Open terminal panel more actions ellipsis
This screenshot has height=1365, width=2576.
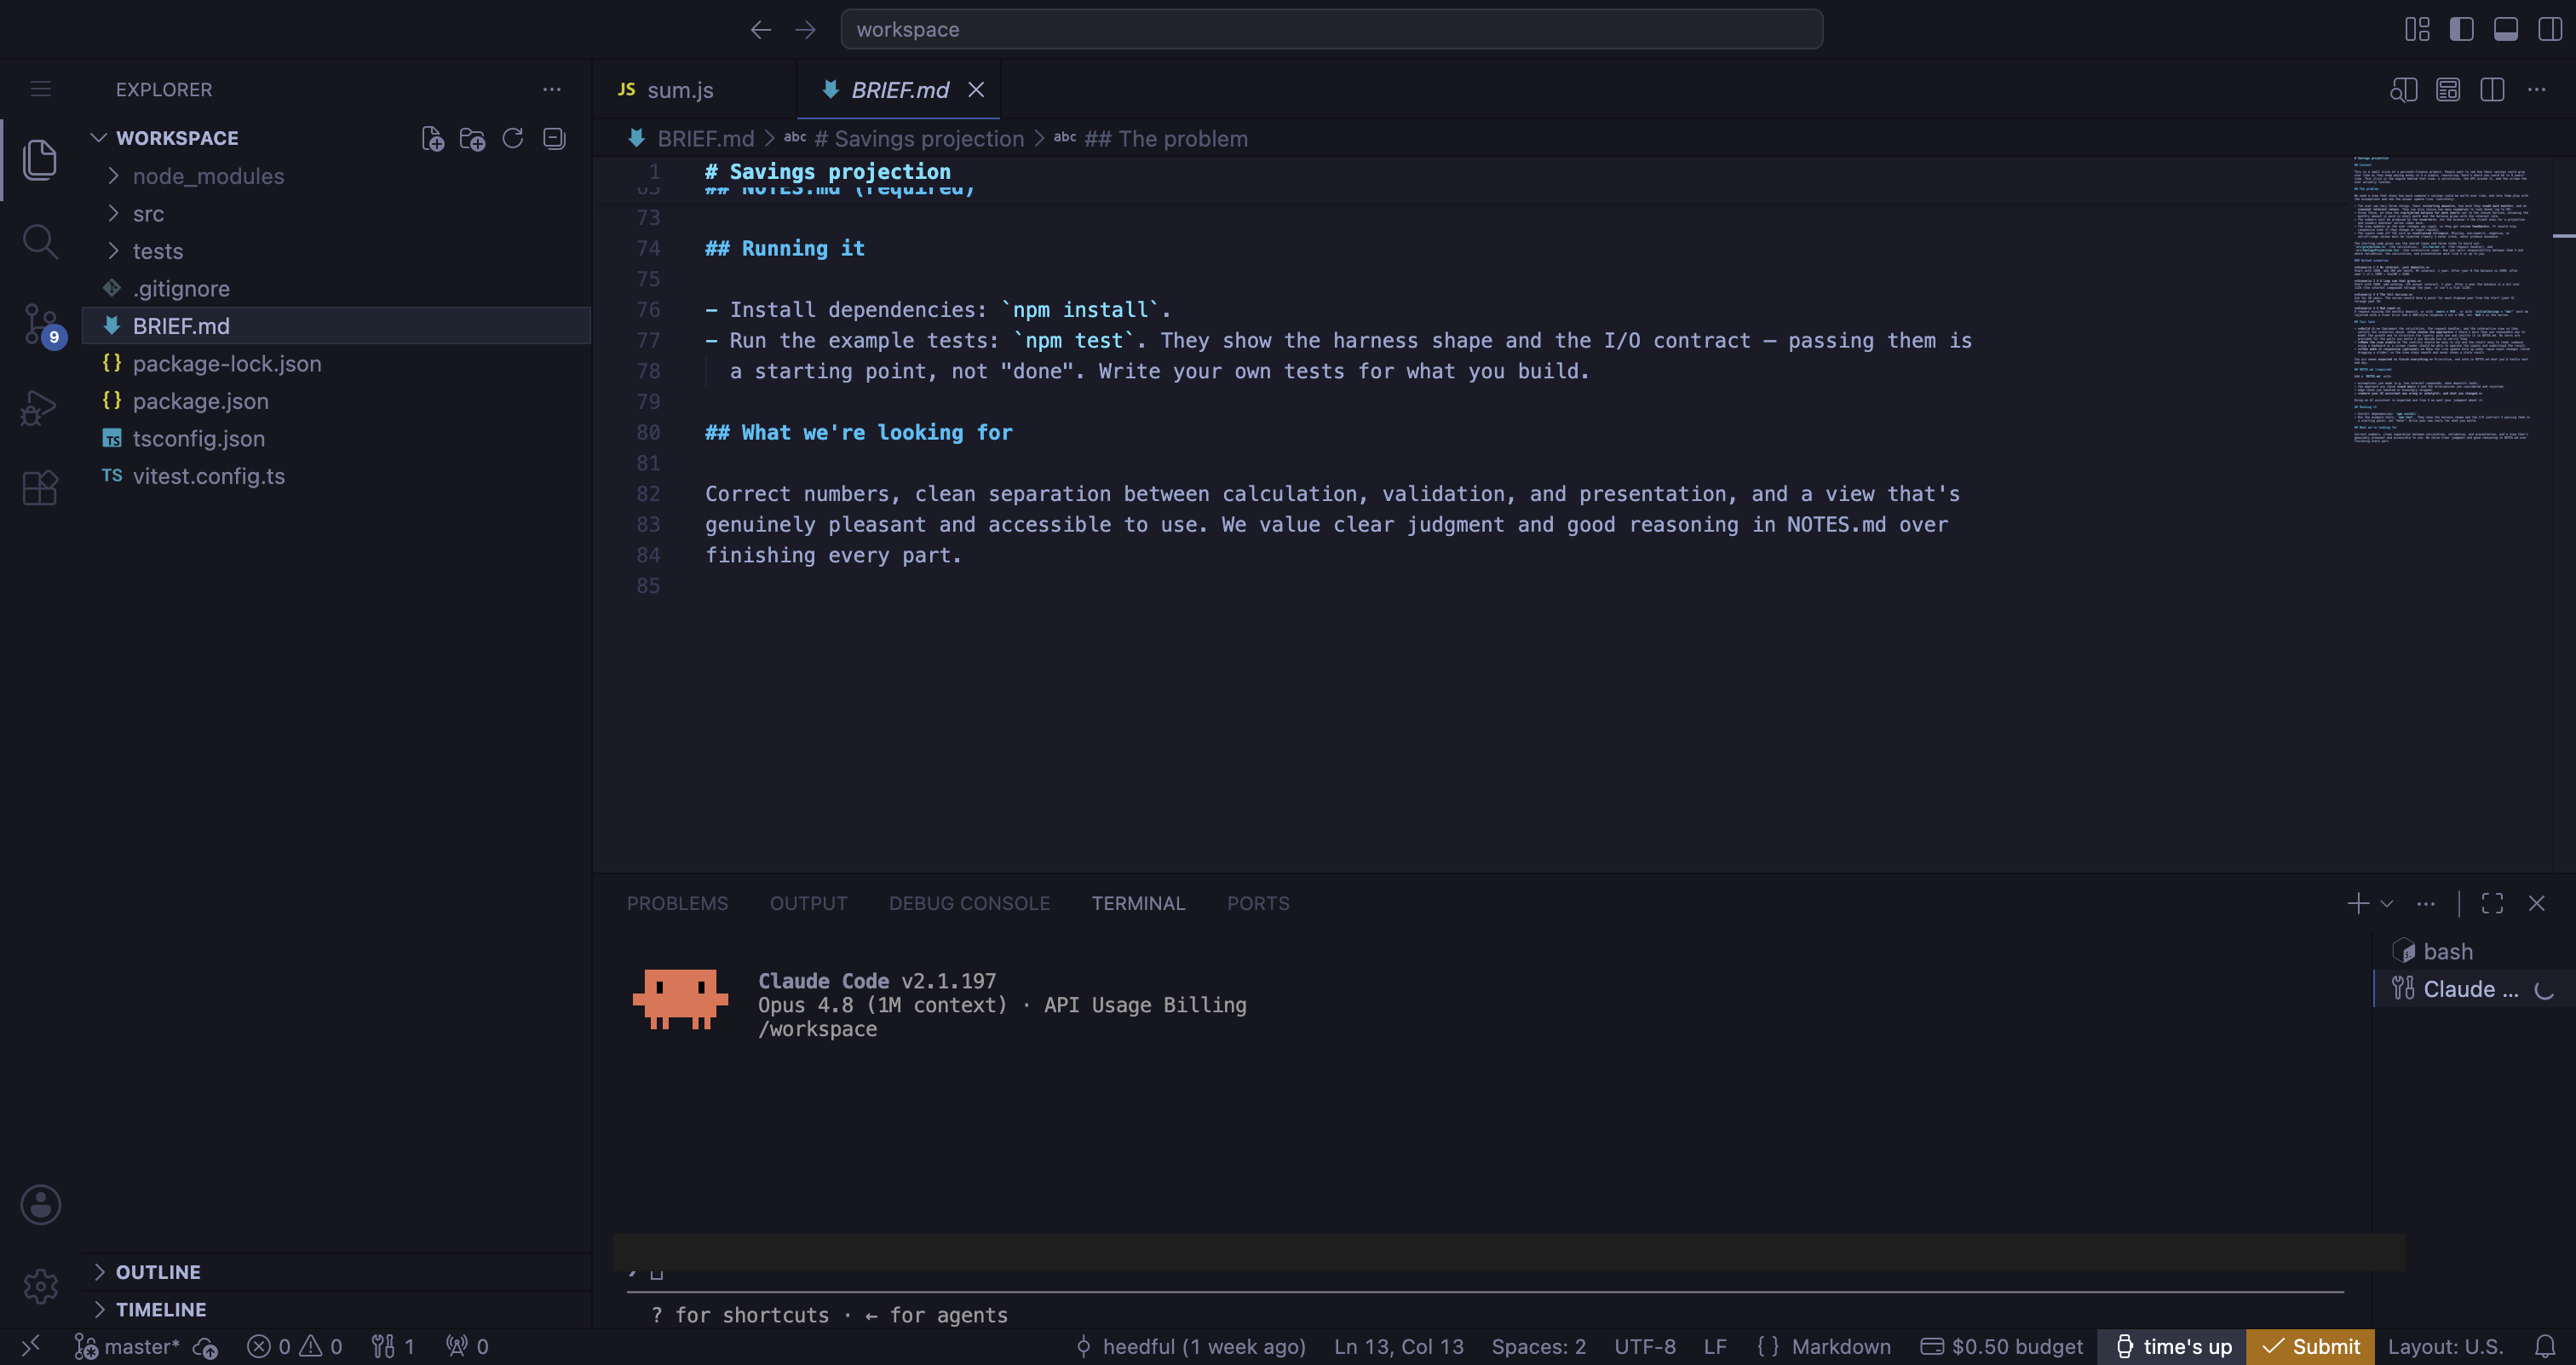2426,903
